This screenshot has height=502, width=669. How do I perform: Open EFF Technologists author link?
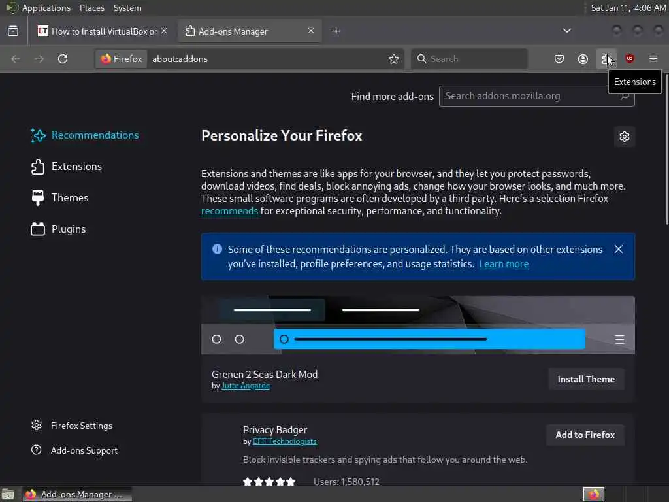click(285, 441)
